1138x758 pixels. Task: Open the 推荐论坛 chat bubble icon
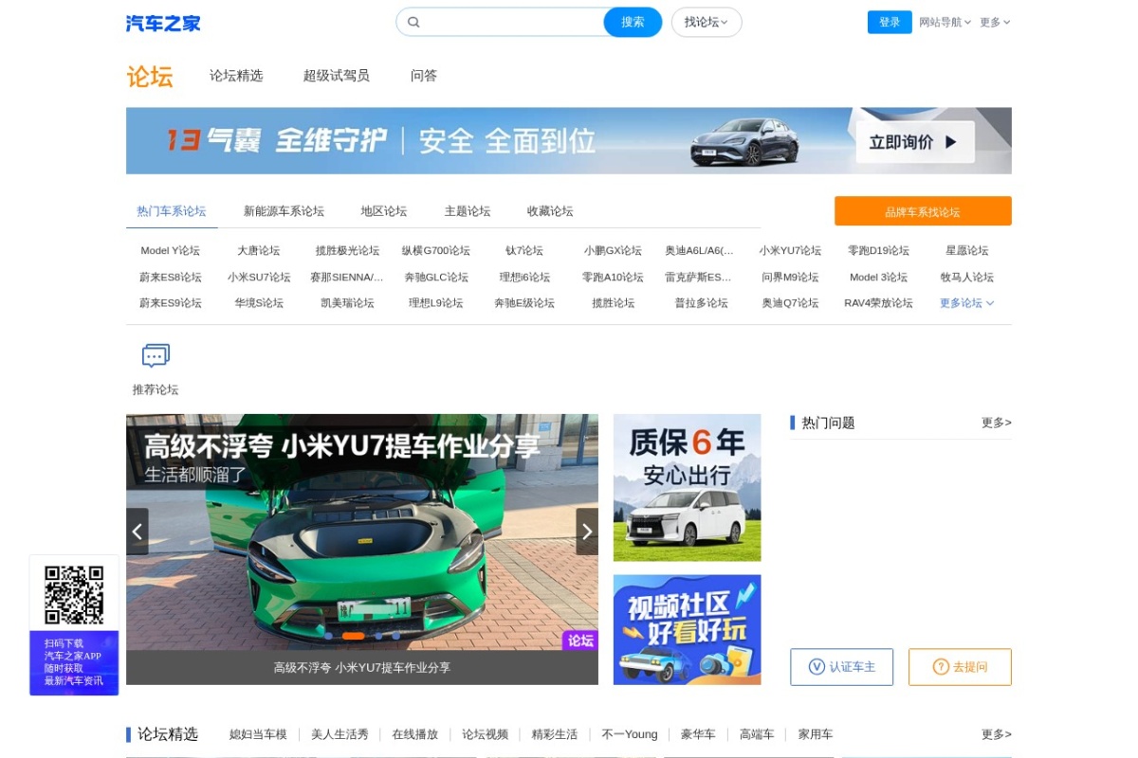(156, 356)
